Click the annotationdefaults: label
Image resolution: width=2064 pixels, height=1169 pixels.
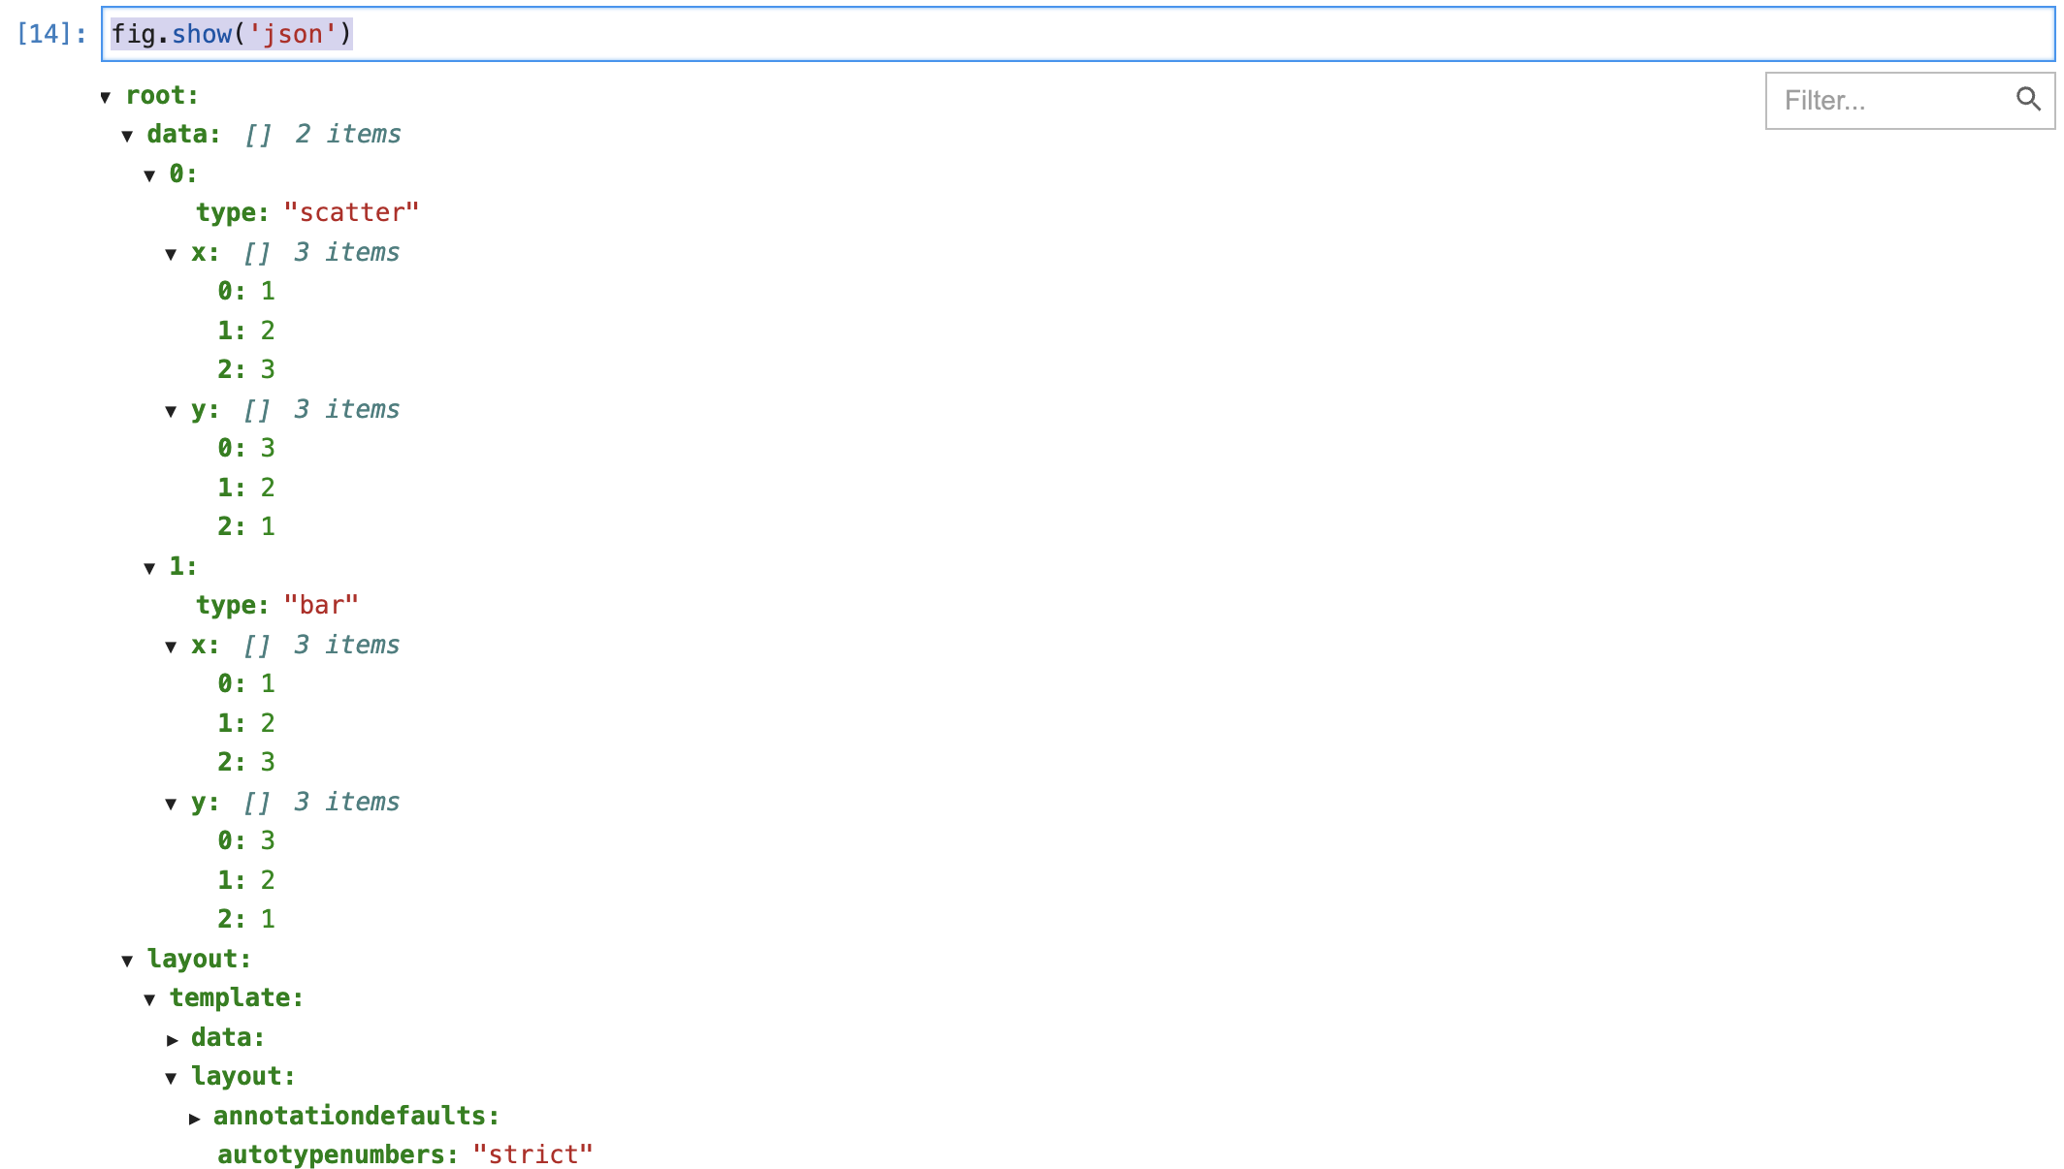pyautogui.click(x=356, y=1116)
